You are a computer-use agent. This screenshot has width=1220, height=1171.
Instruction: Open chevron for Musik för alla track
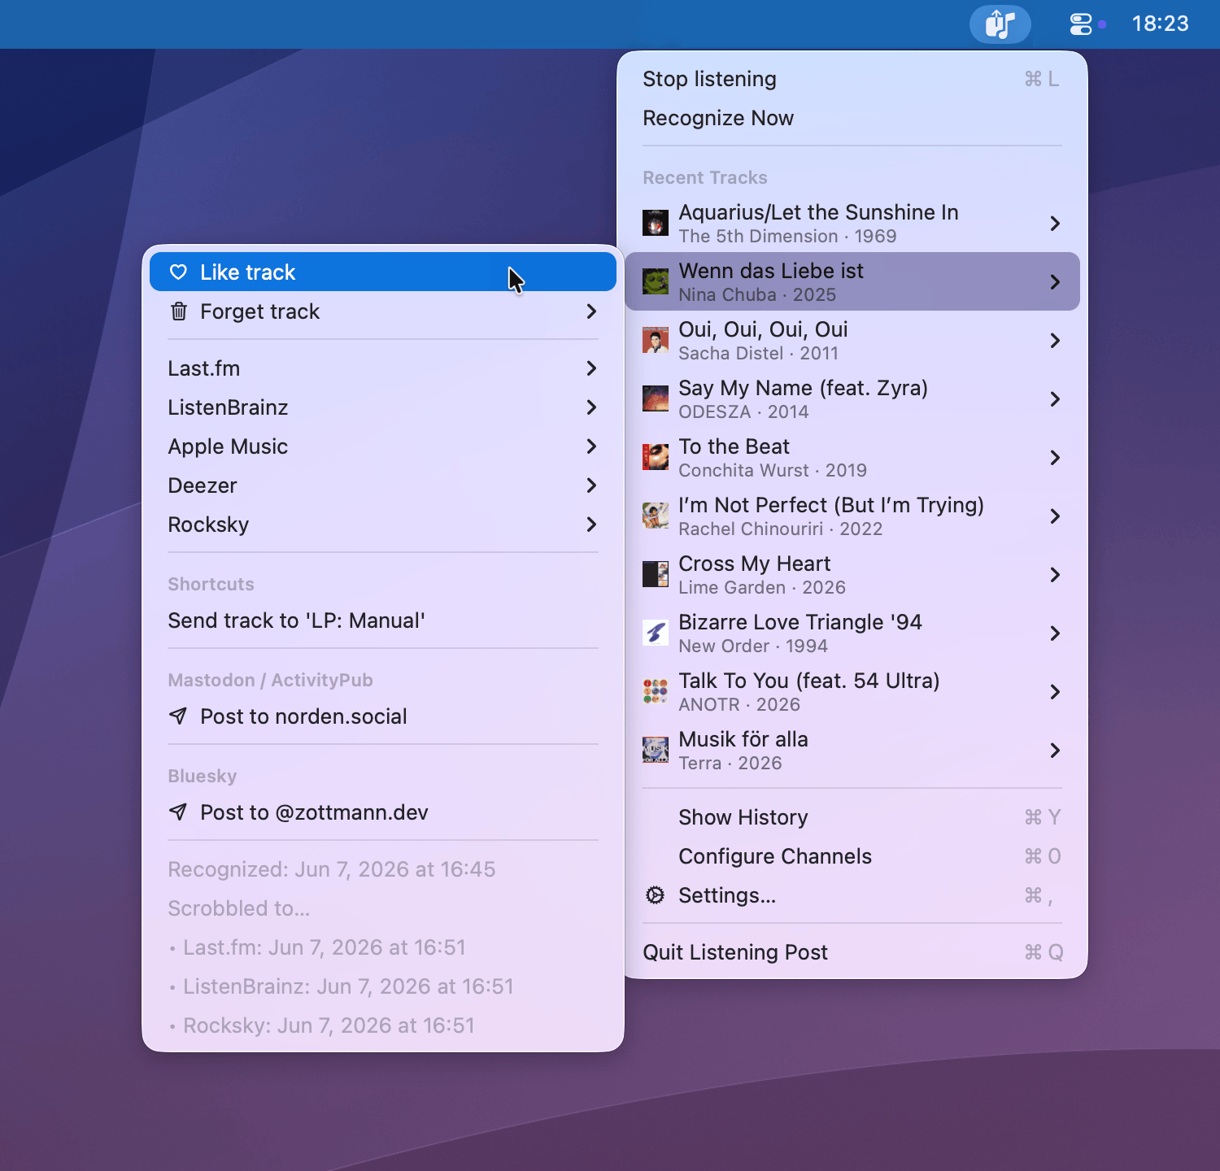[1055, 751]
